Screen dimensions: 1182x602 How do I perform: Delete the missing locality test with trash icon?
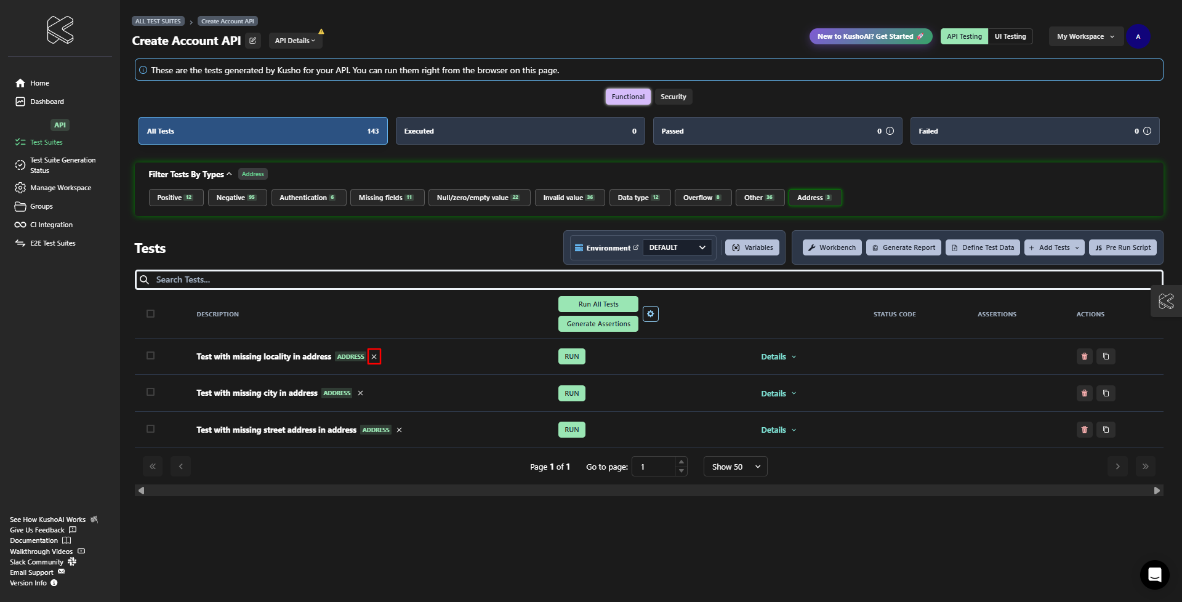click(x=1084, y=356)
